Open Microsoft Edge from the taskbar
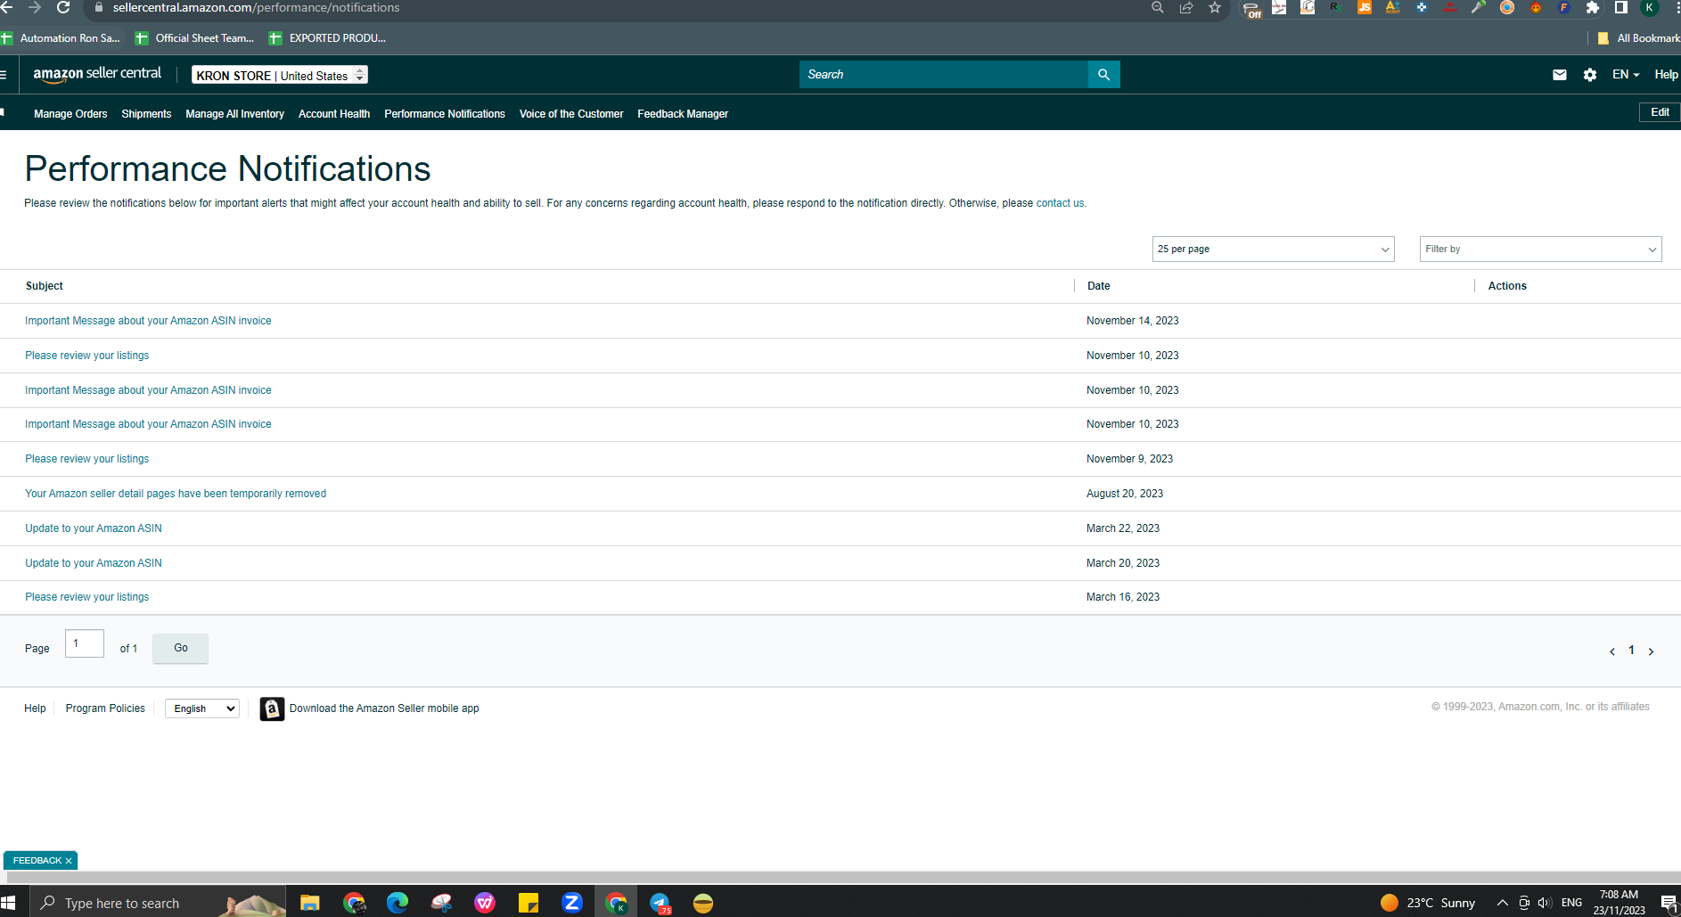The image size is (1681, 917). click(x=397, y=903)
